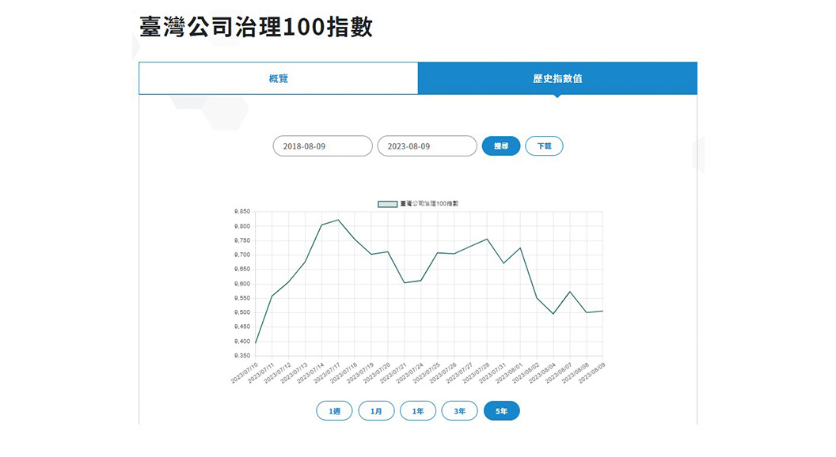The image size is (836, 457).
Task: Select the 1週 range button
Action: click(x=334, y=410)
